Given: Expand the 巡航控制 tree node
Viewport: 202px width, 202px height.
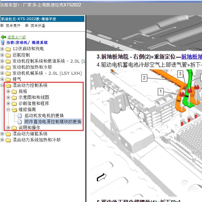Looking at the screenshot, I should 2,55.
